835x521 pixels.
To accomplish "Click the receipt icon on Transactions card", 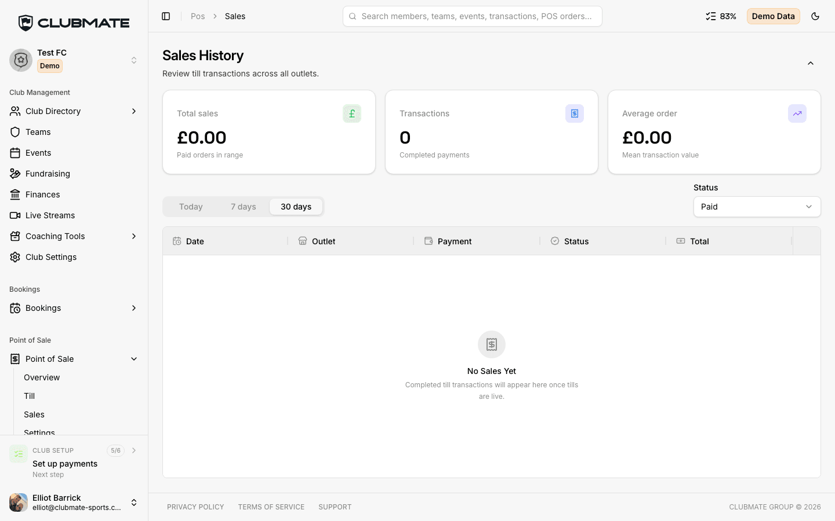I will point(575,113).
